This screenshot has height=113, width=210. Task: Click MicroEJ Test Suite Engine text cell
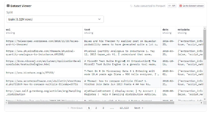coord(122,63)
